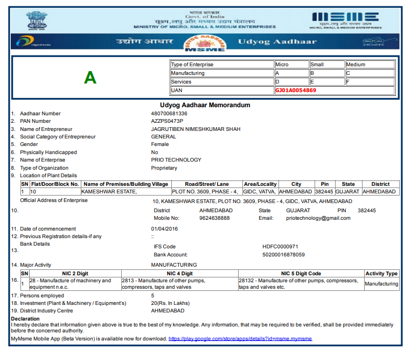Click the Udyog Aadhaar fingerprint MSME logo

204,43
